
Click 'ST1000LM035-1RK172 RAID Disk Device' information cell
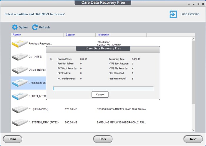coord(121,109)
